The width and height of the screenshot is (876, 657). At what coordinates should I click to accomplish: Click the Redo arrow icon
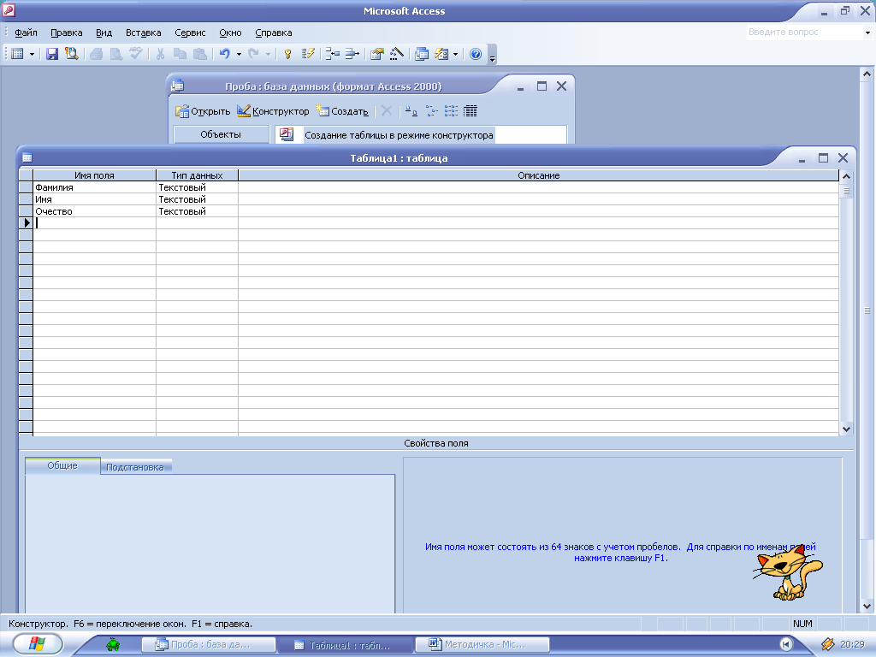tap(253, 54)
